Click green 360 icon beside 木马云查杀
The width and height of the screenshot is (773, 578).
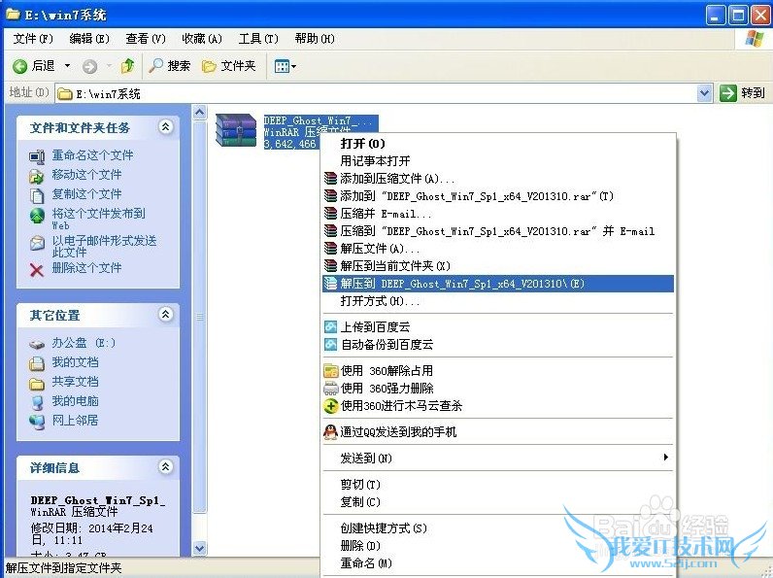(x=330, y=406)
